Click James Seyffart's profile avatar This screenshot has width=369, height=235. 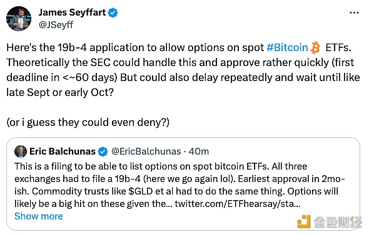pos(19,19)
